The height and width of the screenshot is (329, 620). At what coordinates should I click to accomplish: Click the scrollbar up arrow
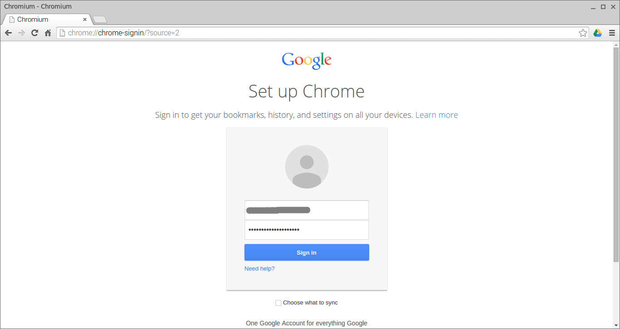(616, 44)
